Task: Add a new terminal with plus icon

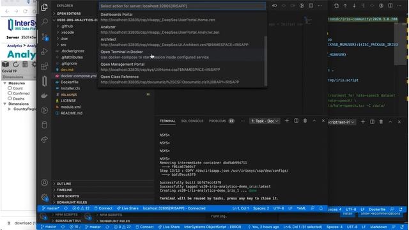Action: click(287, 121)
